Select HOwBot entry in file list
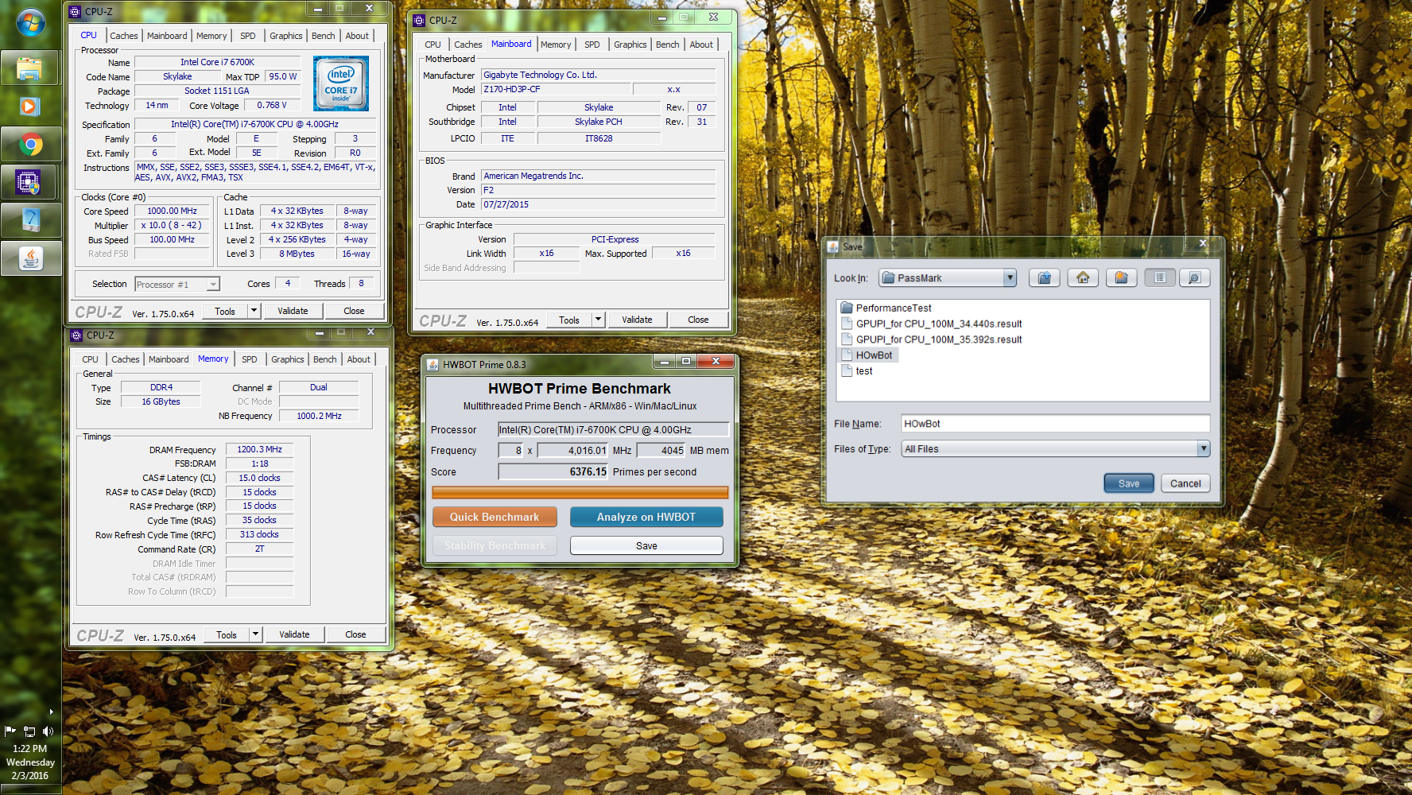Viewport: 1412px width, 795px height. [x=867, y=355]
